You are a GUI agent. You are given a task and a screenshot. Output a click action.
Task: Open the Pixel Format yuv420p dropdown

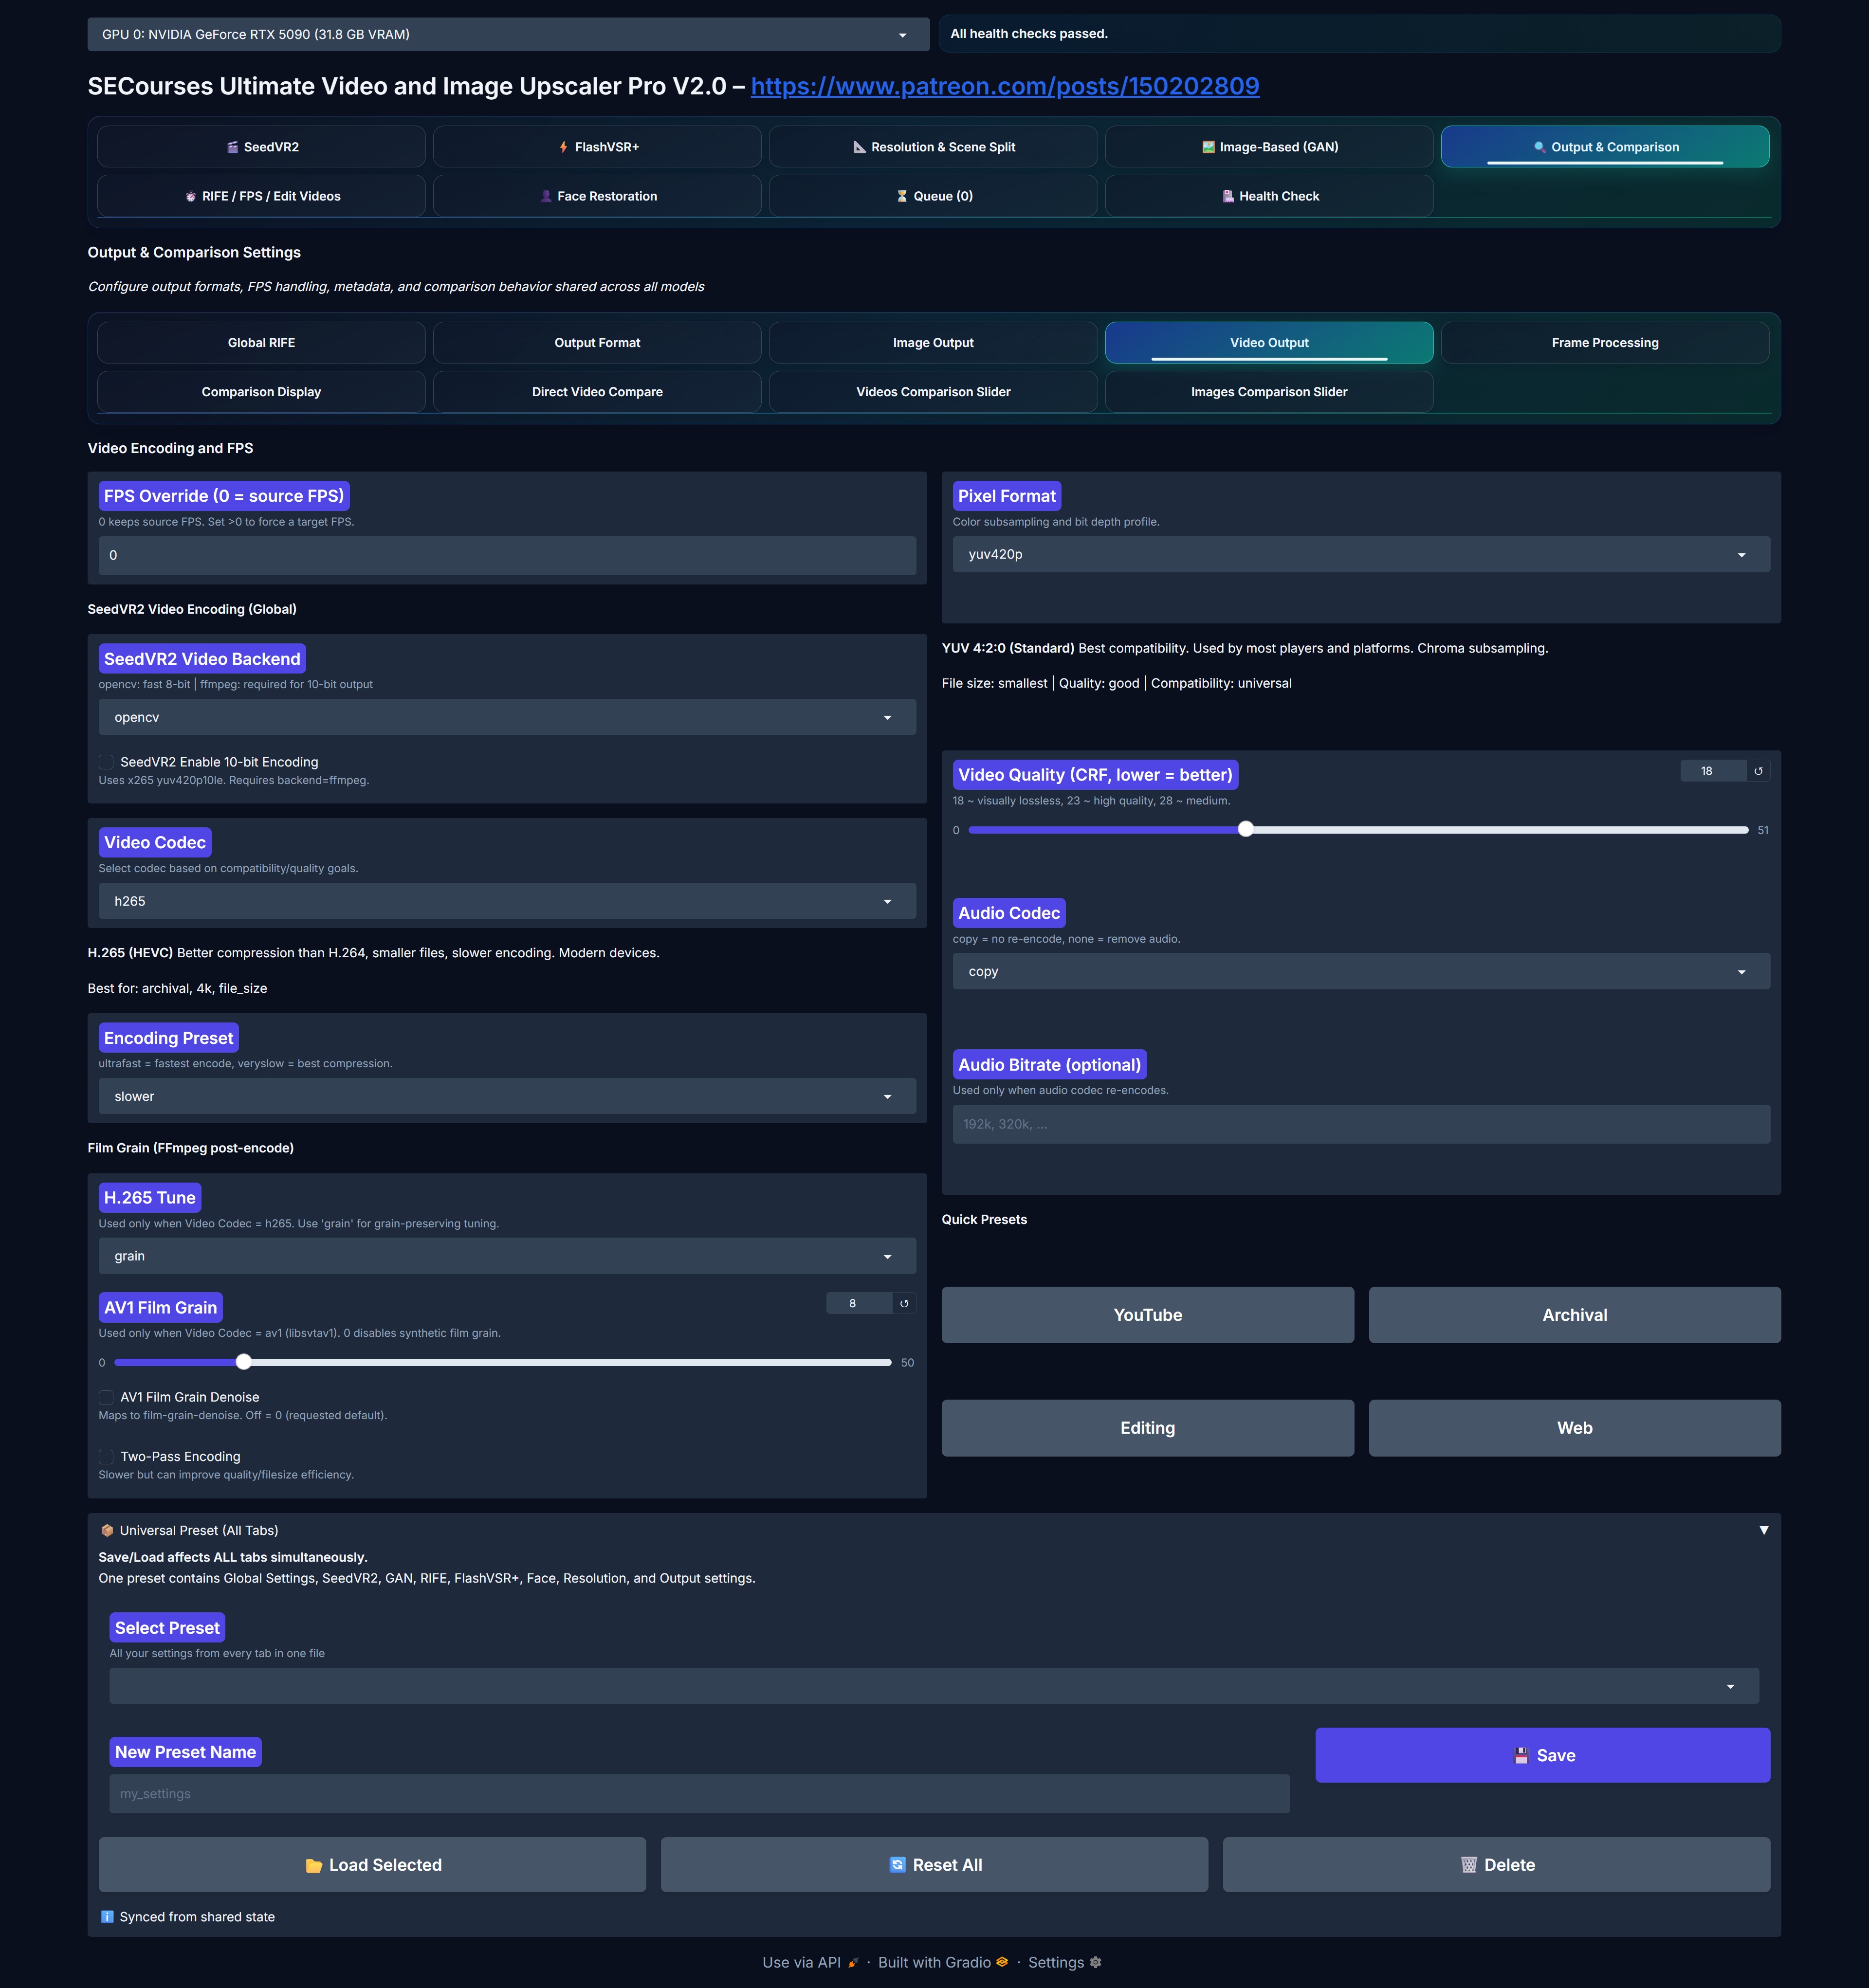coord(1360,554)
